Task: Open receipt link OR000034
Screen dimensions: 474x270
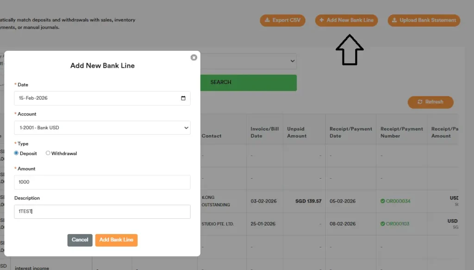Action: pyautogui.click(x=398, y=201)
